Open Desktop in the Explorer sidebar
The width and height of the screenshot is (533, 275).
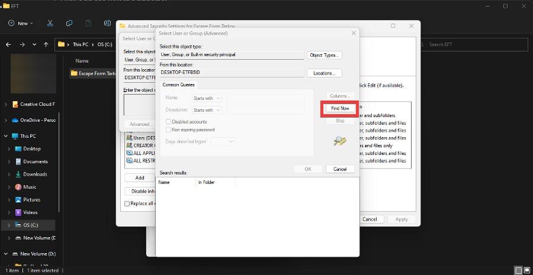coord(31,148)
